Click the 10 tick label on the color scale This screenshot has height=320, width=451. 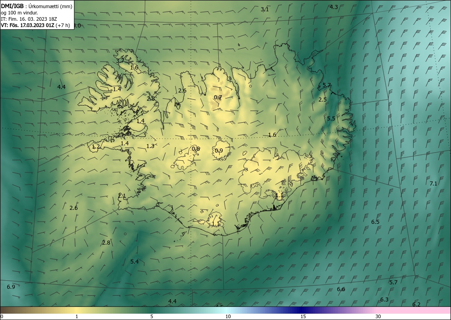click(x=228, y=316)
